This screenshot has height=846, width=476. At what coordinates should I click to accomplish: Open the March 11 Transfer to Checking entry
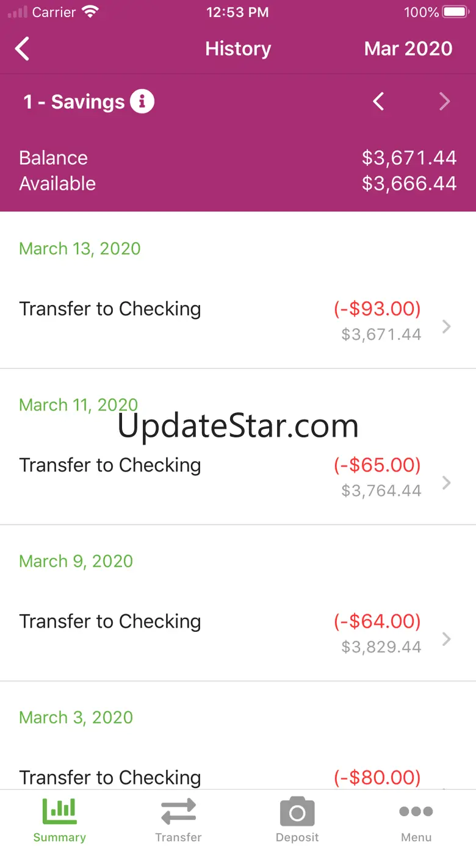click(x=110, y=465)
